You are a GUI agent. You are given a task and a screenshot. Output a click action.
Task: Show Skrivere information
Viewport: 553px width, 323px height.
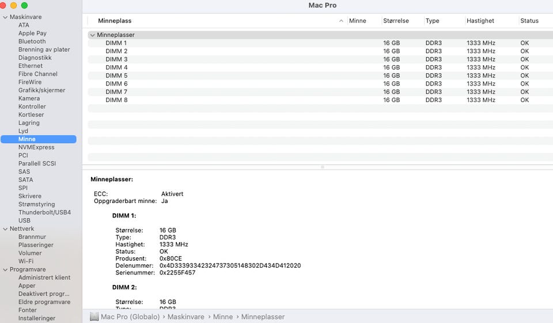click(x=29, y=196)
